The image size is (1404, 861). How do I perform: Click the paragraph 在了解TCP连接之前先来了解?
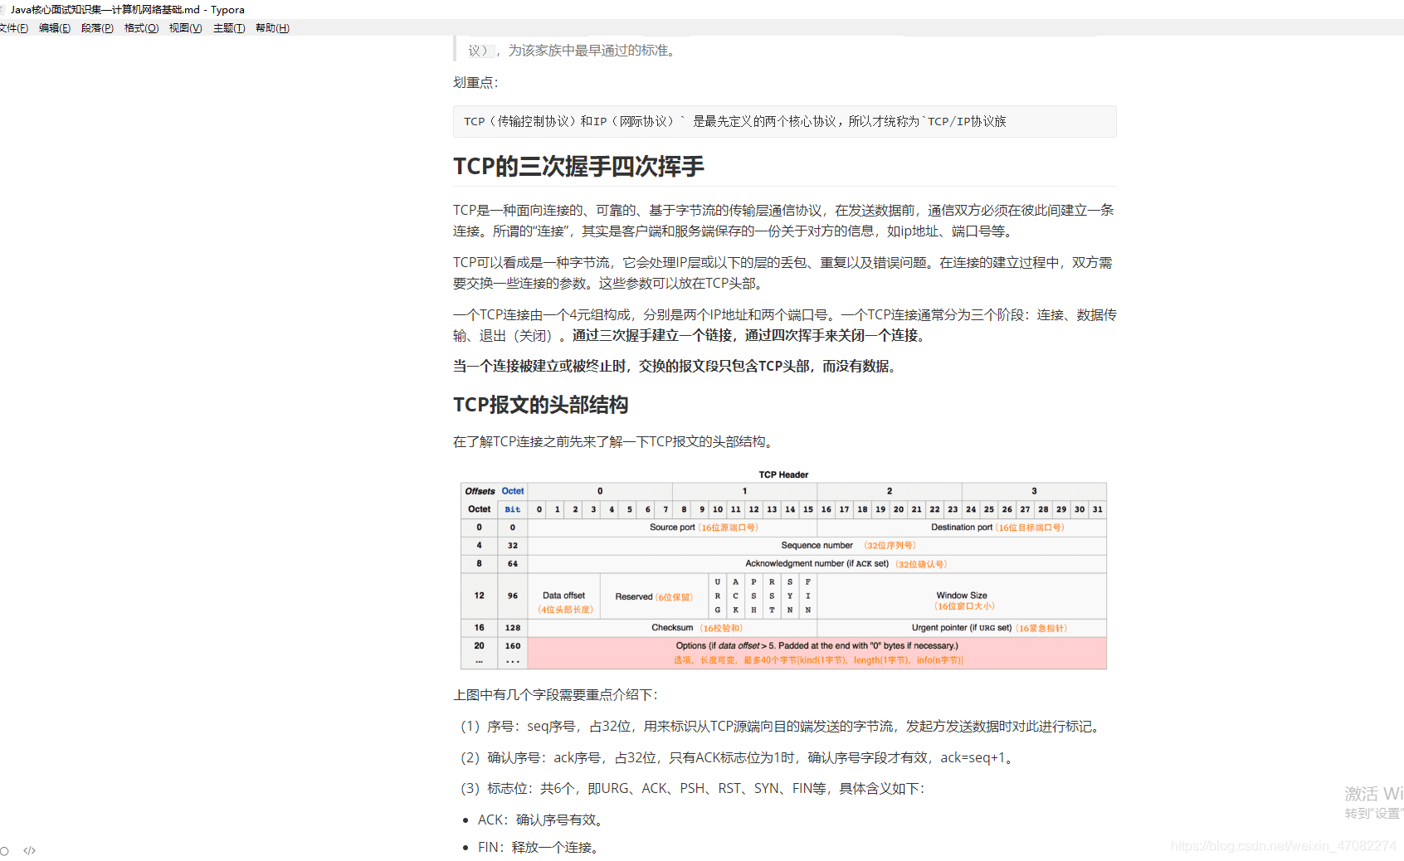click(616, 441)
